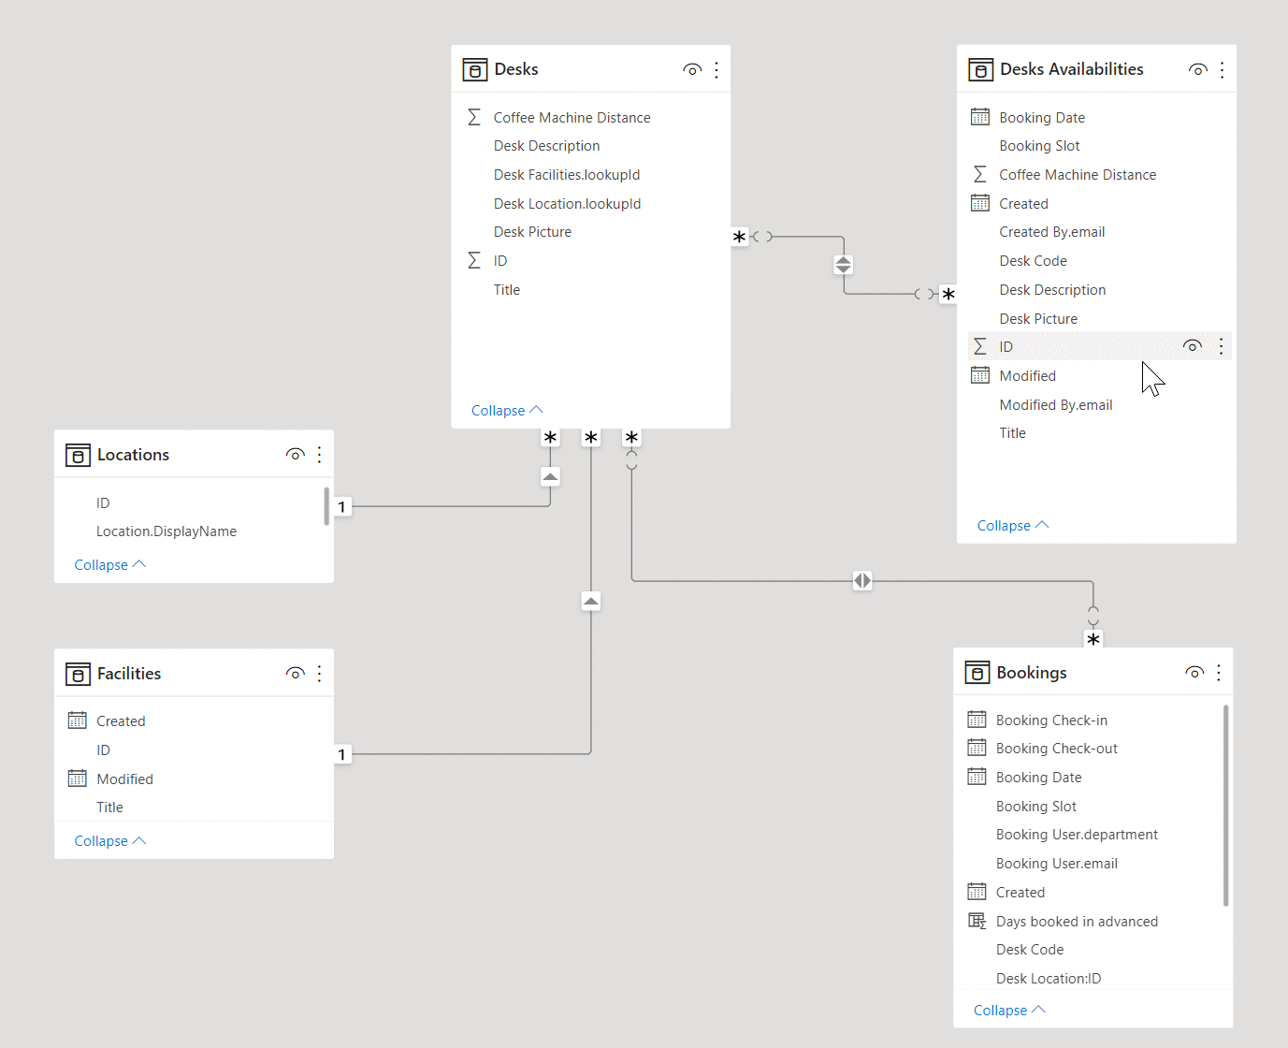The width and height of the screenshot is (1288, 1048).
Task: Toggle visibility of the Locations table
Action: coord(296,455)
